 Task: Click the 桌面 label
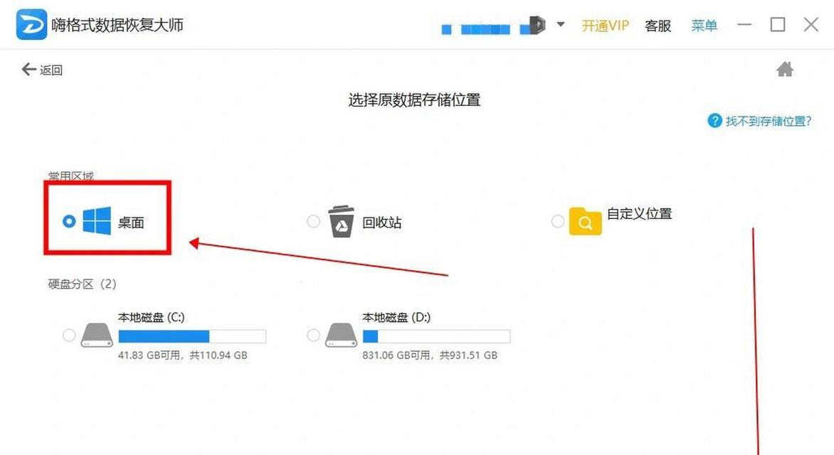tap(131, 223)
